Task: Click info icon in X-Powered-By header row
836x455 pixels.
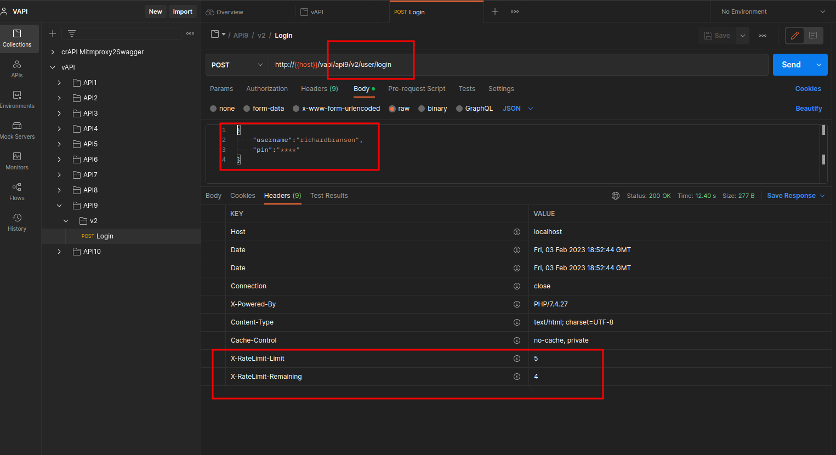Action: pos(516,304)
